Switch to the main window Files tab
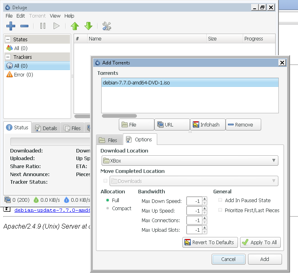The height and width of the screenshot is (277, 298). [x=72, y=128]
